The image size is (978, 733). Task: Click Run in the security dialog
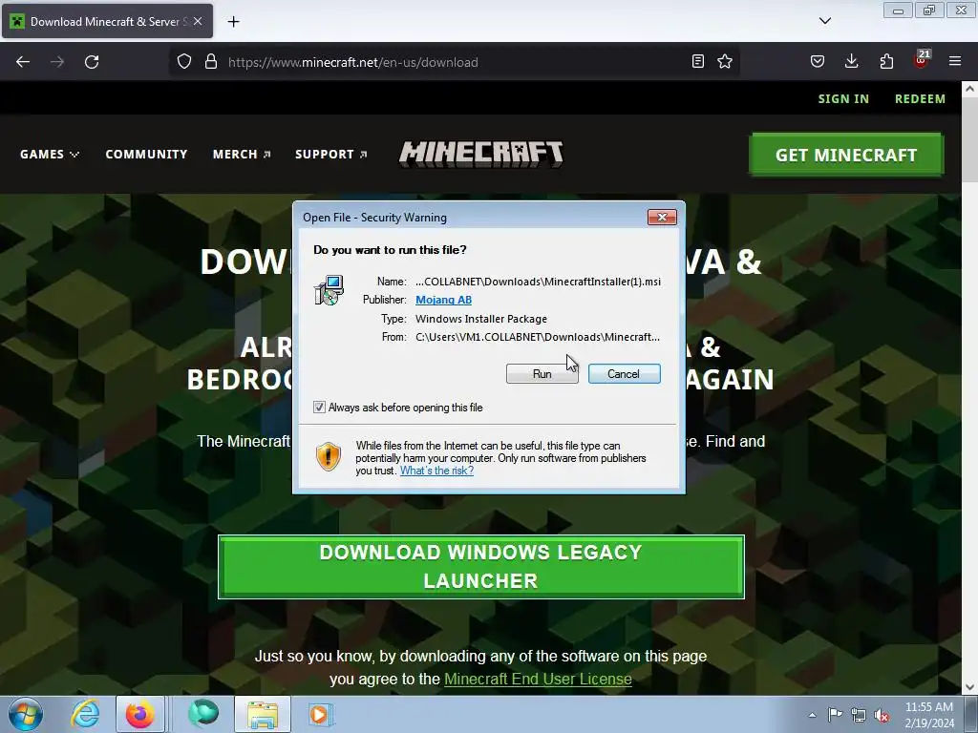point(542,374)
